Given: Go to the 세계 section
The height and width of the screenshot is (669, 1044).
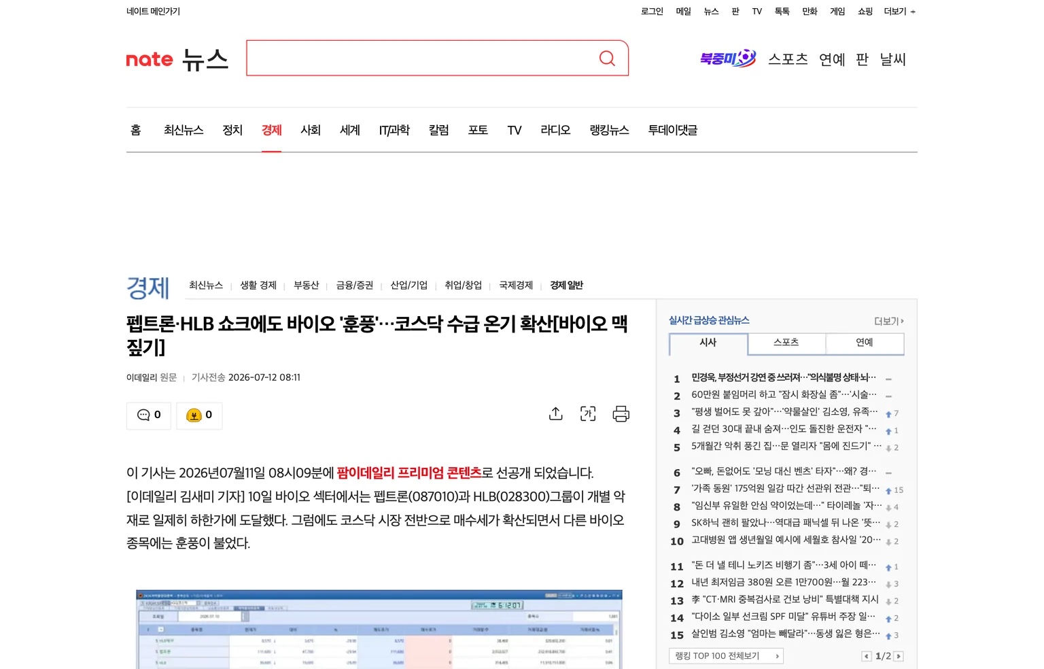Looking at the screenshot, I should click(350, 130).
